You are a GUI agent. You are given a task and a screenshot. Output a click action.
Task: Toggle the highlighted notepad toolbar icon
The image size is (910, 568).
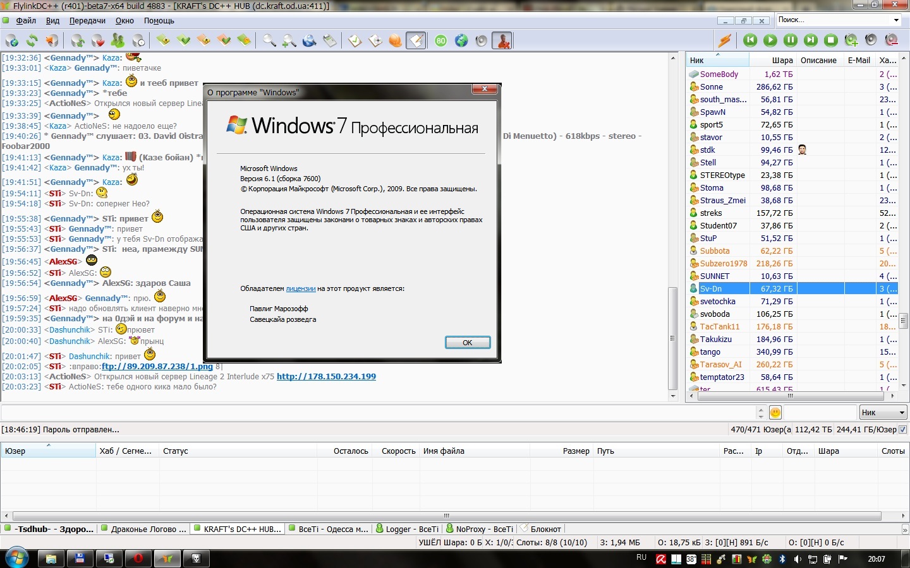click(x=416, y=40)
